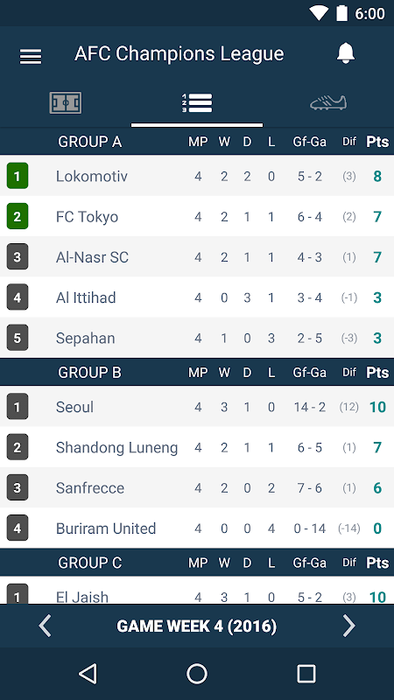Select the standings list tab
Viewport: 394px width, 700px height.
pos(197,103)
